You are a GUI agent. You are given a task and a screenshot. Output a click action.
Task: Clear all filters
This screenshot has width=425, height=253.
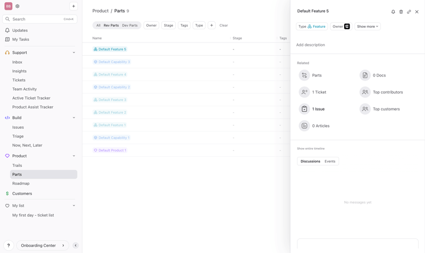coord(224,25)
